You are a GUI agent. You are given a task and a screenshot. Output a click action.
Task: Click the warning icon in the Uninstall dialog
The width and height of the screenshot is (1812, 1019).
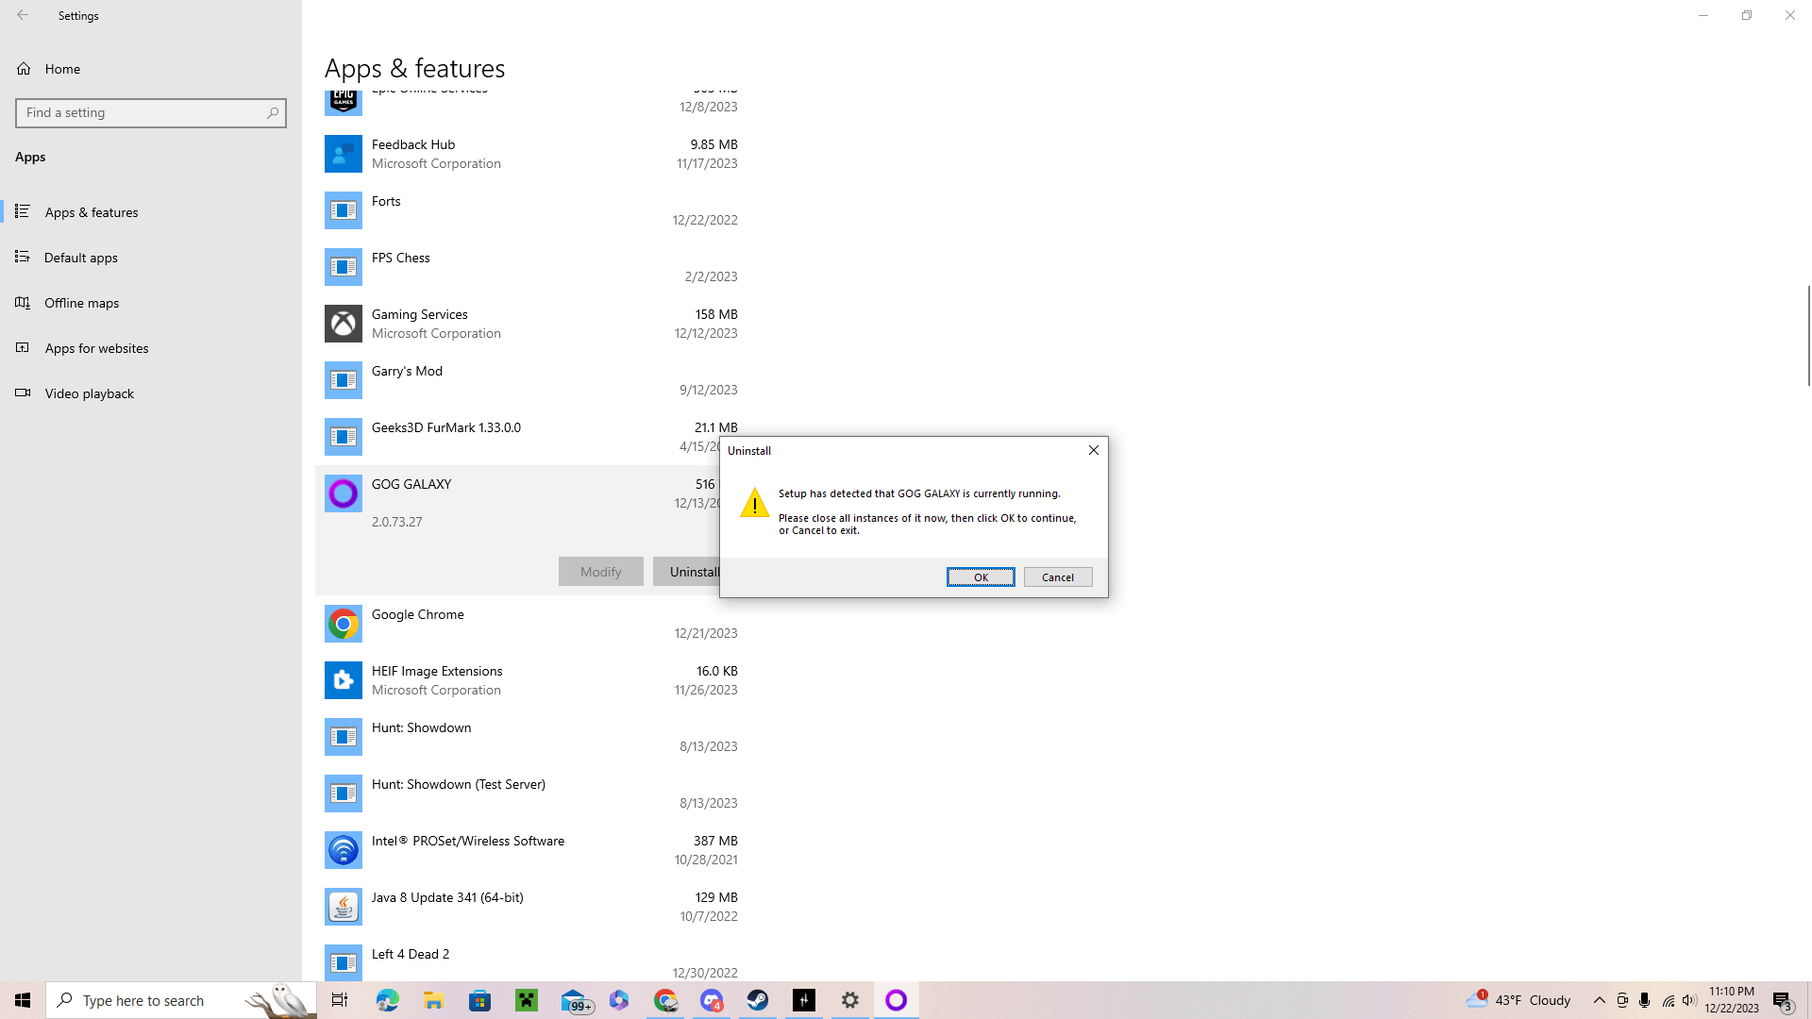[x=755, y=503]
